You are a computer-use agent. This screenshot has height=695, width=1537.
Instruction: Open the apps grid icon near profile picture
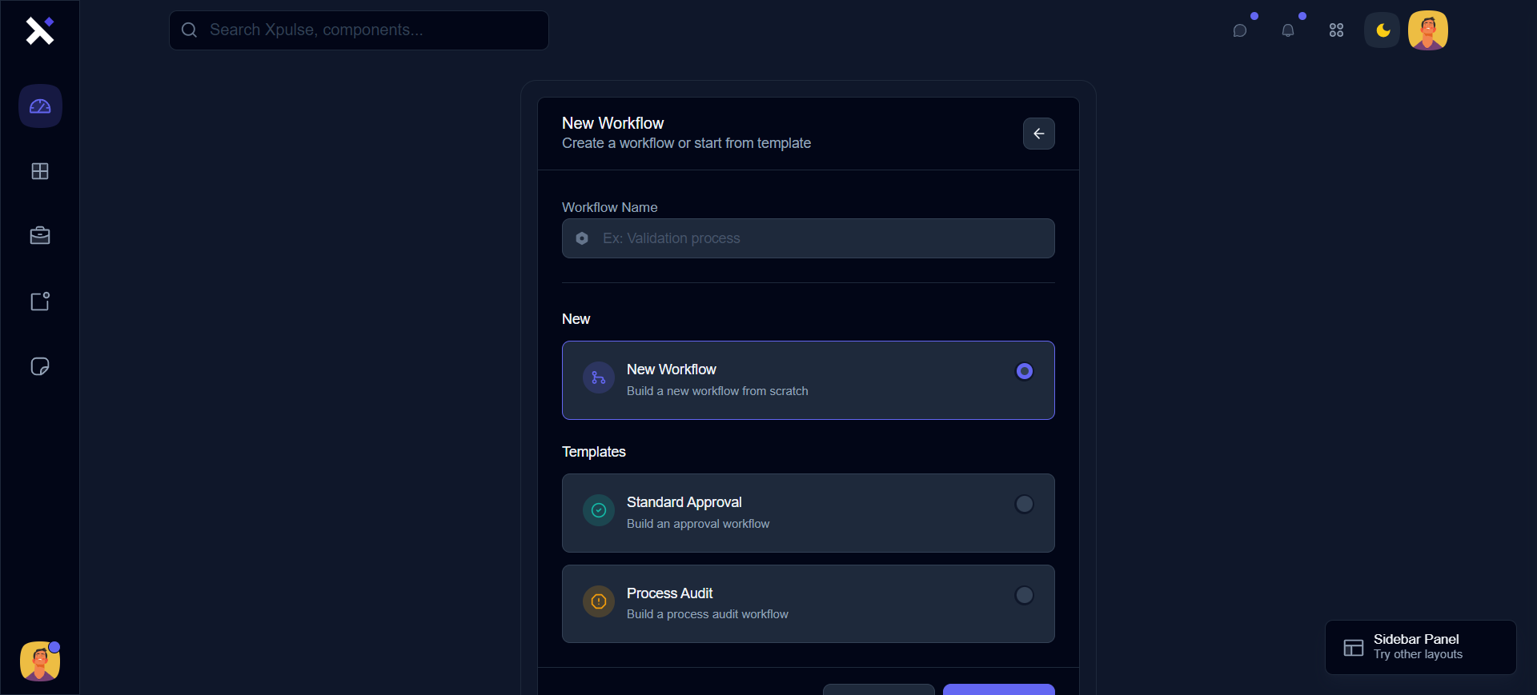click(x=1335, y=30)
